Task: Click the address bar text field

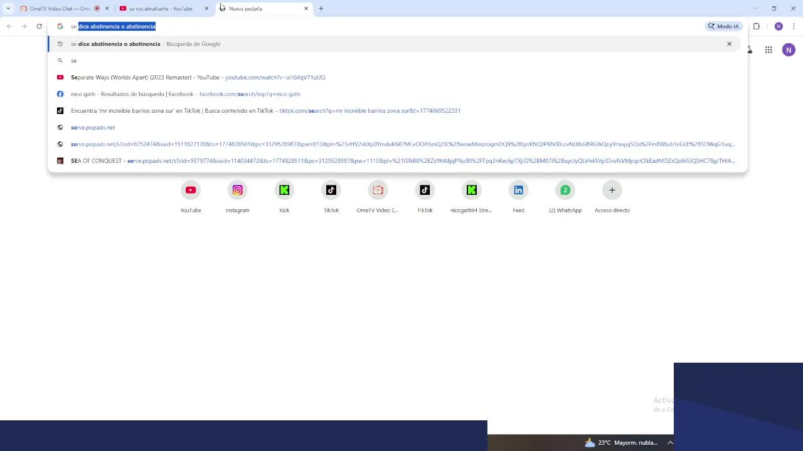Action: pos(383,26)
